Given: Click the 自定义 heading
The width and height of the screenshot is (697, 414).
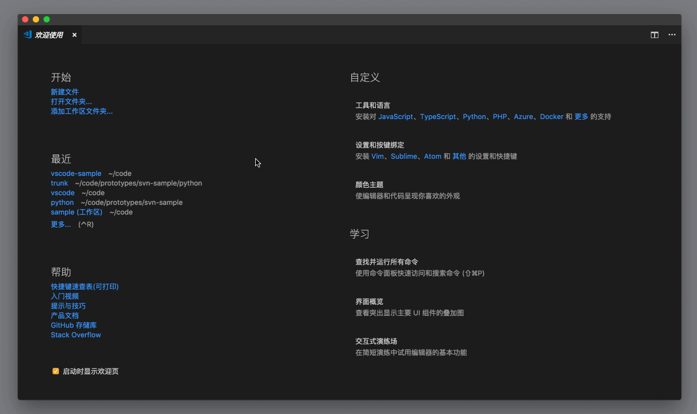Looking at the screenshot, I should 365,77.
